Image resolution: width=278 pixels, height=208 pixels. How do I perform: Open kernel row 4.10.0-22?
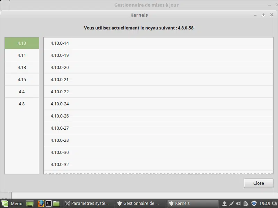(158, 92)
